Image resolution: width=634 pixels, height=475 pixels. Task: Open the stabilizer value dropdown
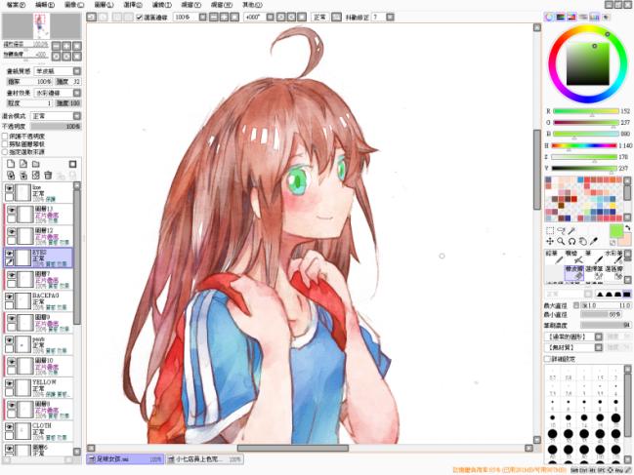coord(390,17)
